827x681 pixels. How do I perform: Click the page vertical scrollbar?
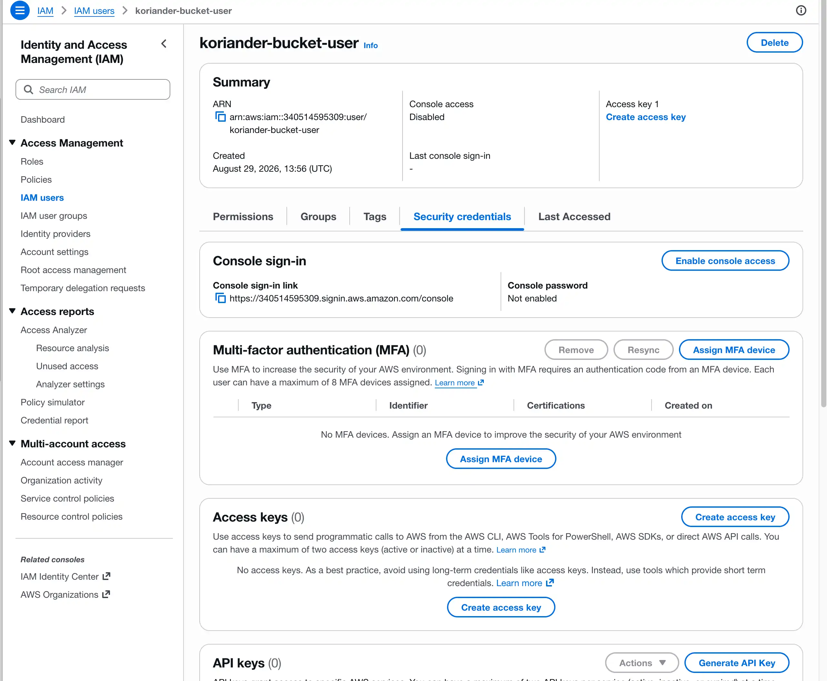[823, 204]
